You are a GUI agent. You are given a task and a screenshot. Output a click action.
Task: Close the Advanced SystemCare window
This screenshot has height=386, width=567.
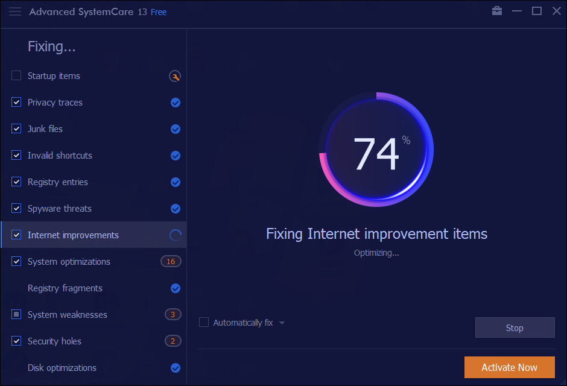coord(557,11)
